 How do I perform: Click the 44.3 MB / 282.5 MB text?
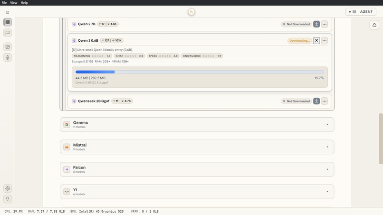[90, 78]
